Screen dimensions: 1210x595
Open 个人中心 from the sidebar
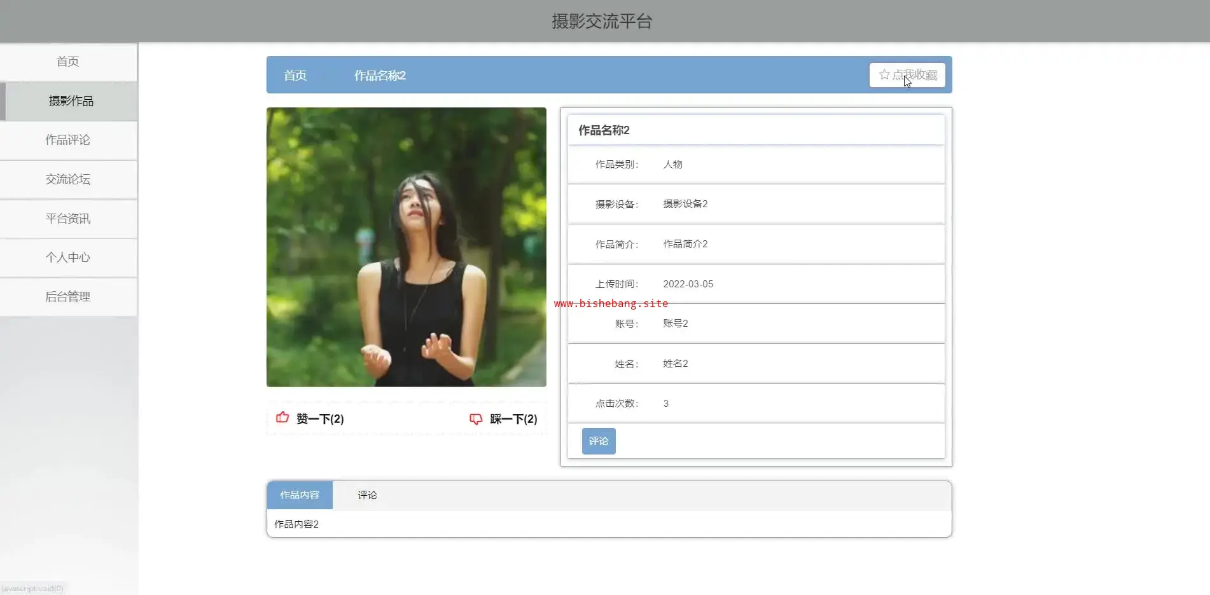[x=68, y=257]
